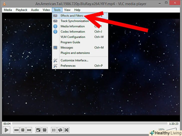Image resolution: width=182 pixels, height=136 pixels.
Task: Open Program Guide
Action: pos(80,42)
